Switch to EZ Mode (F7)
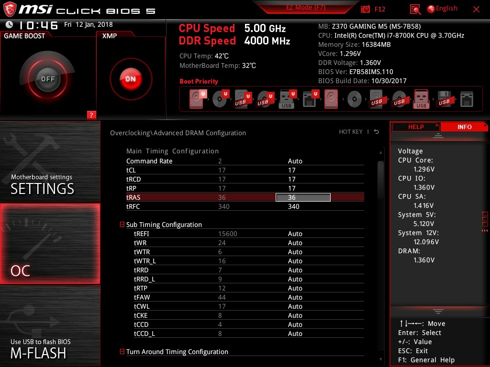This screenshot has width=490, height=367. click(x=306, y=8)
